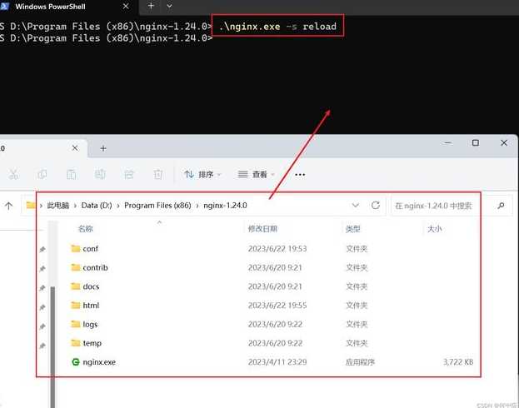Click the Cut scissors icon in Explorer toolbar

click(x=13, y=174)
